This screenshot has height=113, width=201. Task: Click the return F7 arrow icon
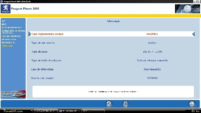[x=109, y=104]
